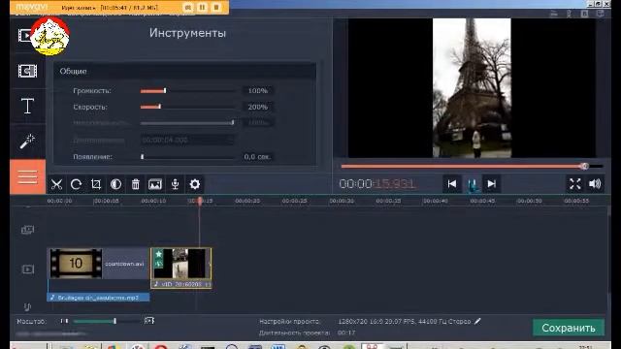Rotate the selected clip
621x349 pixels.
click(x=76, y=184)
